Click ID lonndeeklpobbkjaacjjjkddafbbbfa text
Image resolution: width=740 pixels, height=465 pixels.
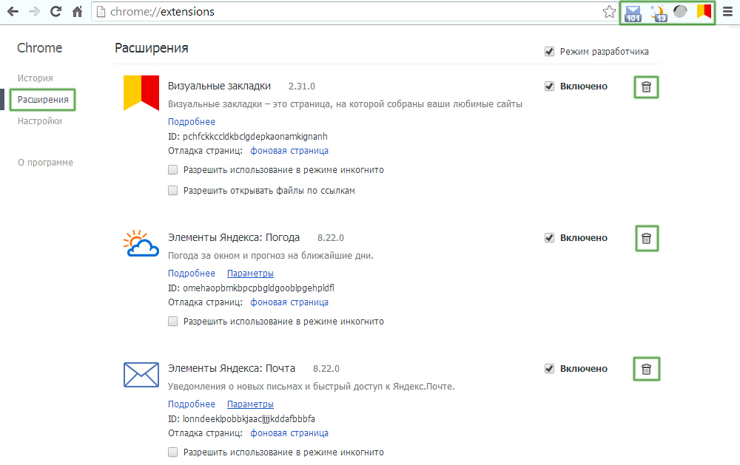coord(242,418)
